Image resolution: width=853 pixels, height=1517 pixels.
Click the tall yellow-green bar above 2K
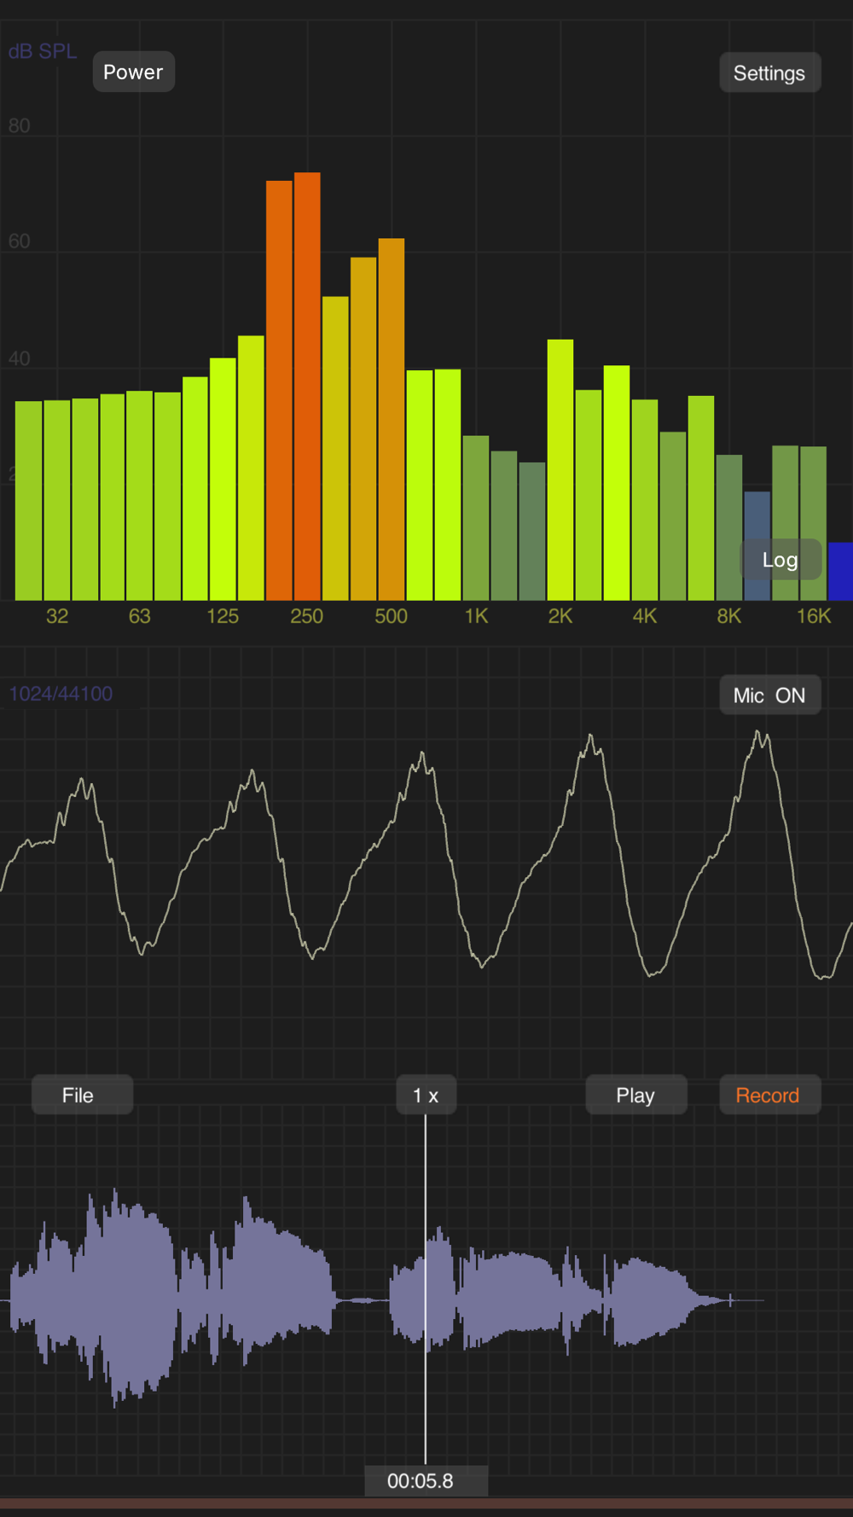point(560,470)
